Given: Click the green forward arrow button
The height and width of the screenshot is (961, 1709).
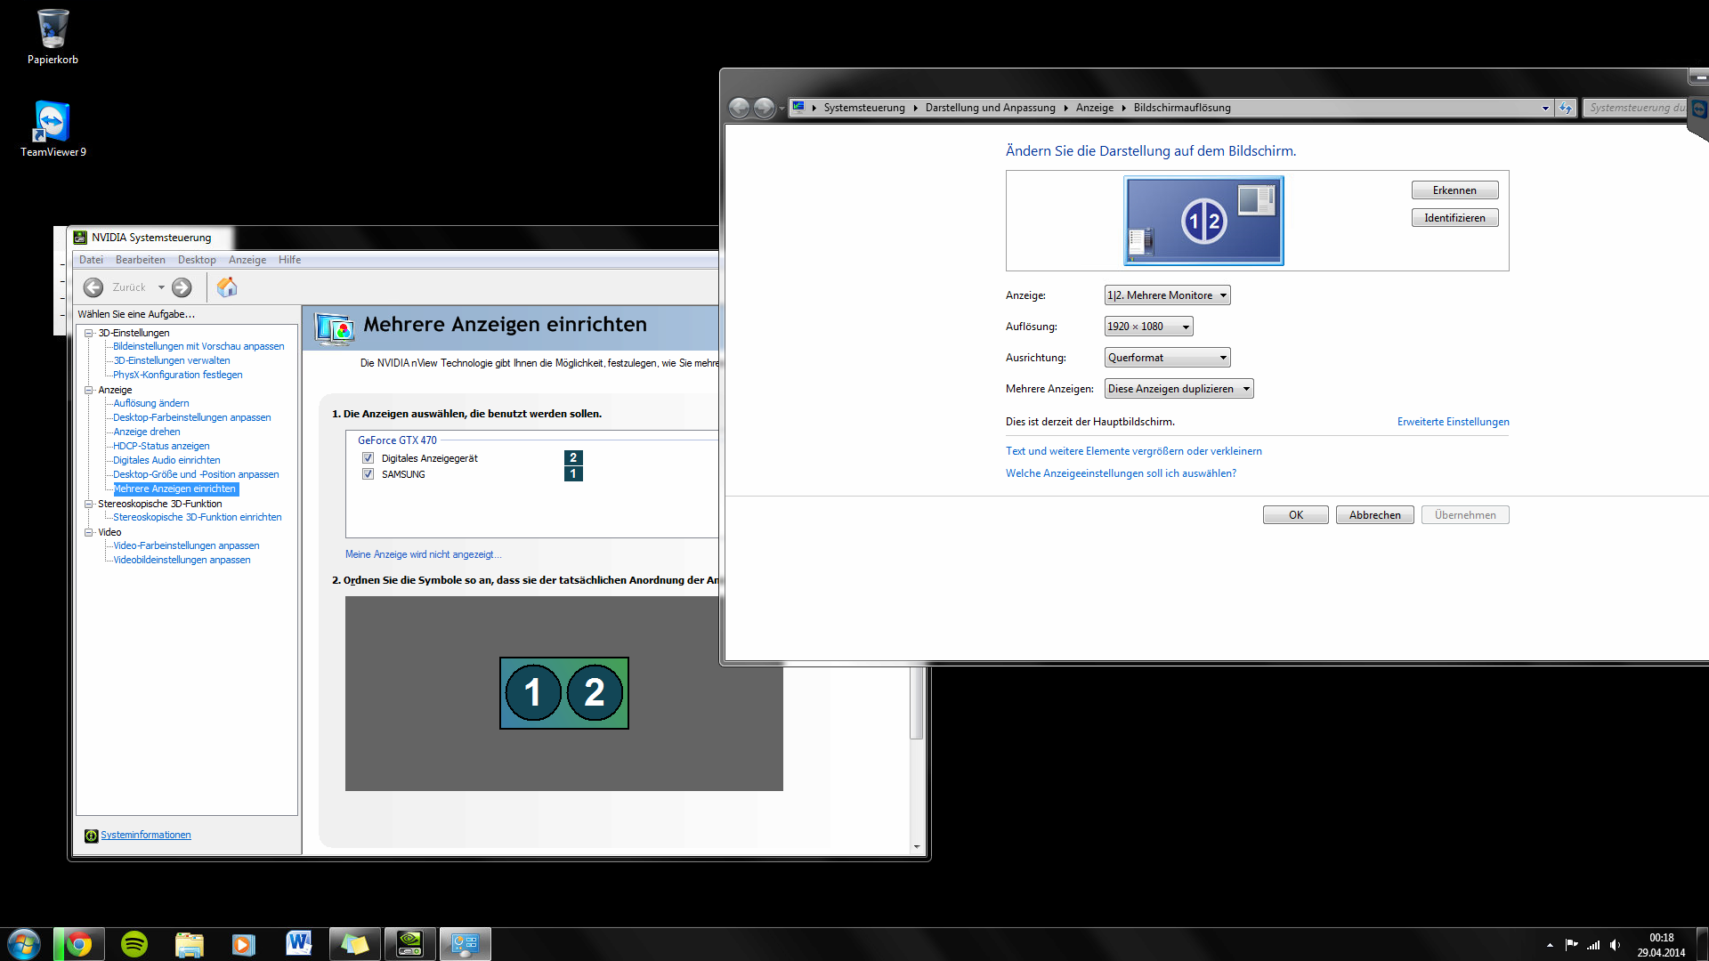Looking at the screenshot, I should click(182, 287).
